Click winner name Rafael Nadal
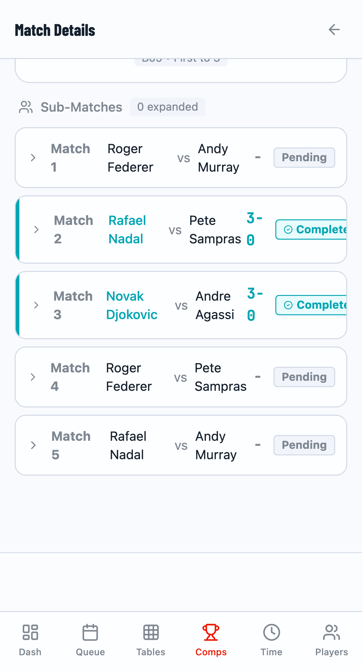 point(127,229)
